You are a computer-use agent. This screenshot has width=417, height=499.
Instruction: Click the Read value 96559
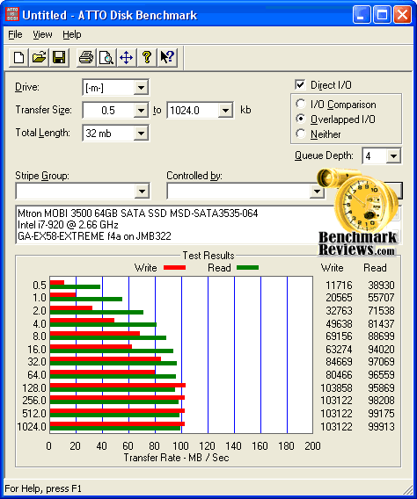[381, 374]
